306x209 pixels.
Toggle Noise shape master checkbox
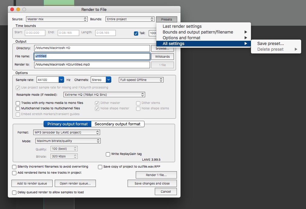97,109
